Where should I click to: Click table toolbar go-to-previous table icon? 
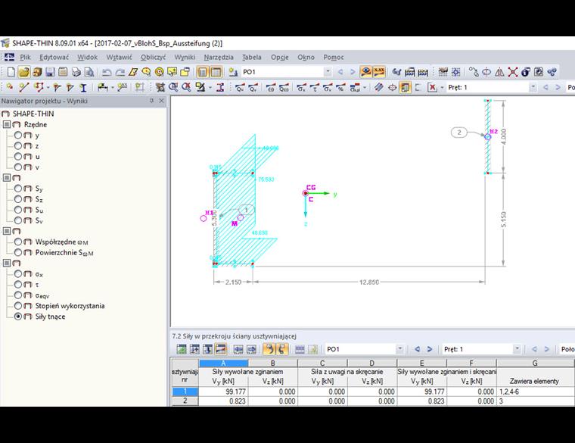pyautogui.click(x=238, y=349)
